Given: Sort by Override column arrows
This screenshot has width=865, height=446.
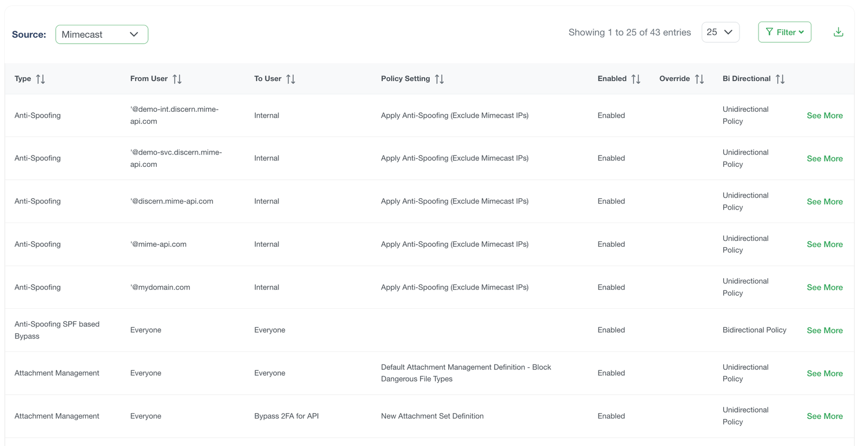Looking at the screenshot, I should (x=700, y=79).
